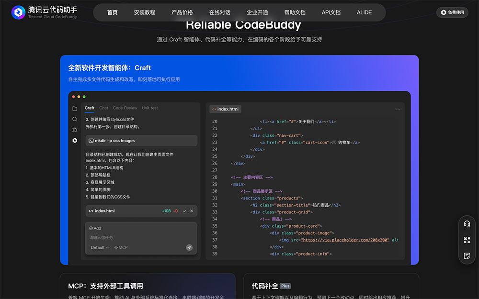Open 产品价格 in the nav bar
The width and height of the screenshot is (479, 299).
pos(182,12)
